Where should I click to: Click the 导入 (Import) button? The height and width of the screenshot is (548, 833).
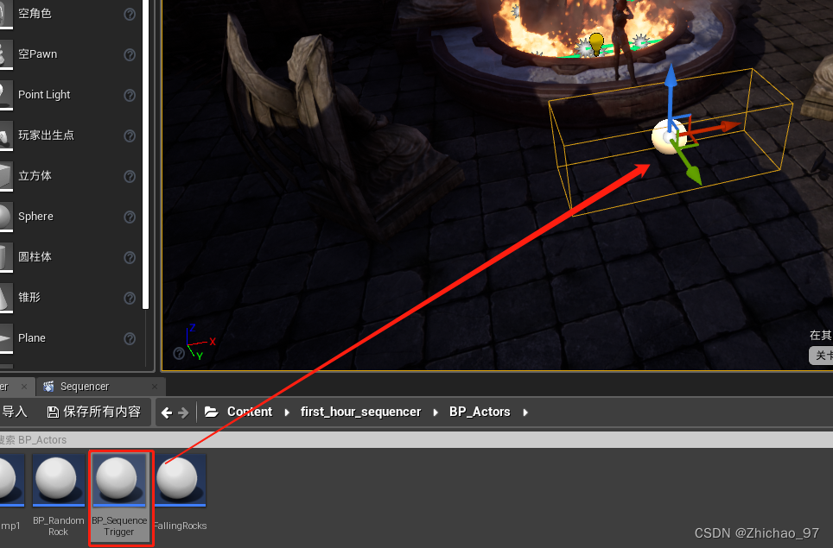16,412
